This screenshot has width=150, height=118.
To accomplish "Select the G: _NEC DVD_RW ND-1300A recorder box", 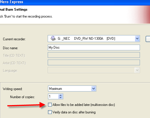I will (94, 39).
